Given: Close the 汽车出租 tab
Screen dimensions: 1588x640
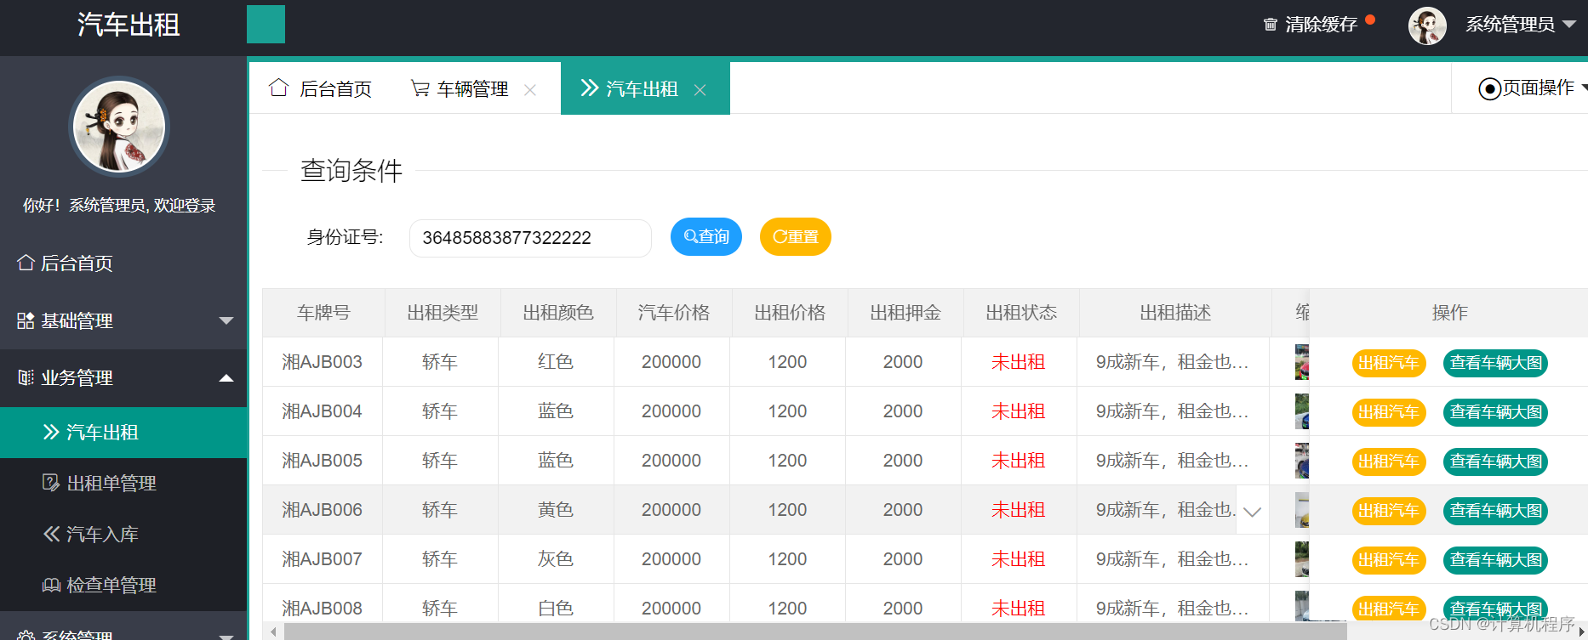Looking at the screenshot, I should click(700, 90).
